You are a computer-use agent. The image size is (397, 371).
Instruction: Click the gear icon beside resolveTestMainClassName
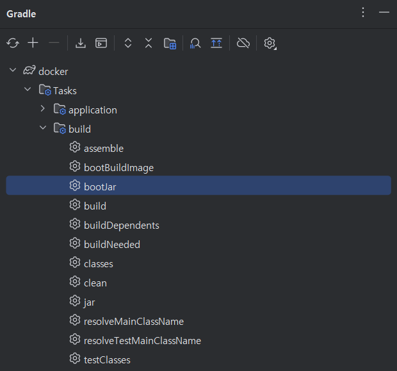pos(75,340)
